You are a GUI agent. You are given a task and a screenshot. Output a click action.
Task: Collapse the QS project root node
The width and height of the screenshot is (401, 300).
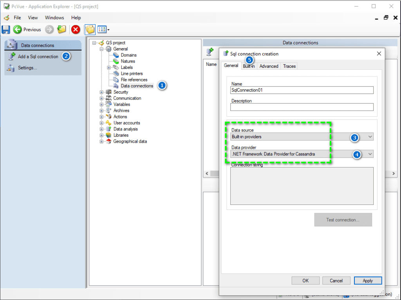pyautogui.click(x=94, y=43)
